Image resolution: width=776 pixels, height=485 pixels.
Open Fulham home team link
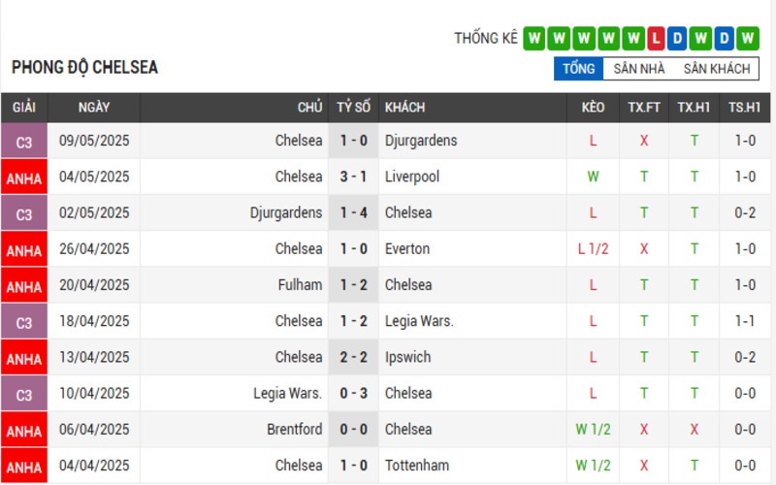(x=300, y=285)
